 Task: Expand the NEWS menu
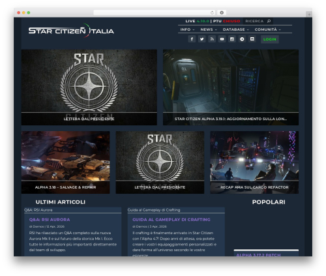[x=209, y=29]
